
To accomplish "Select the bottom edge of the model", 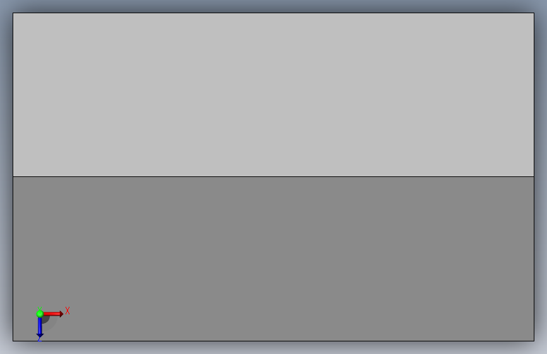I will [274, 341].
